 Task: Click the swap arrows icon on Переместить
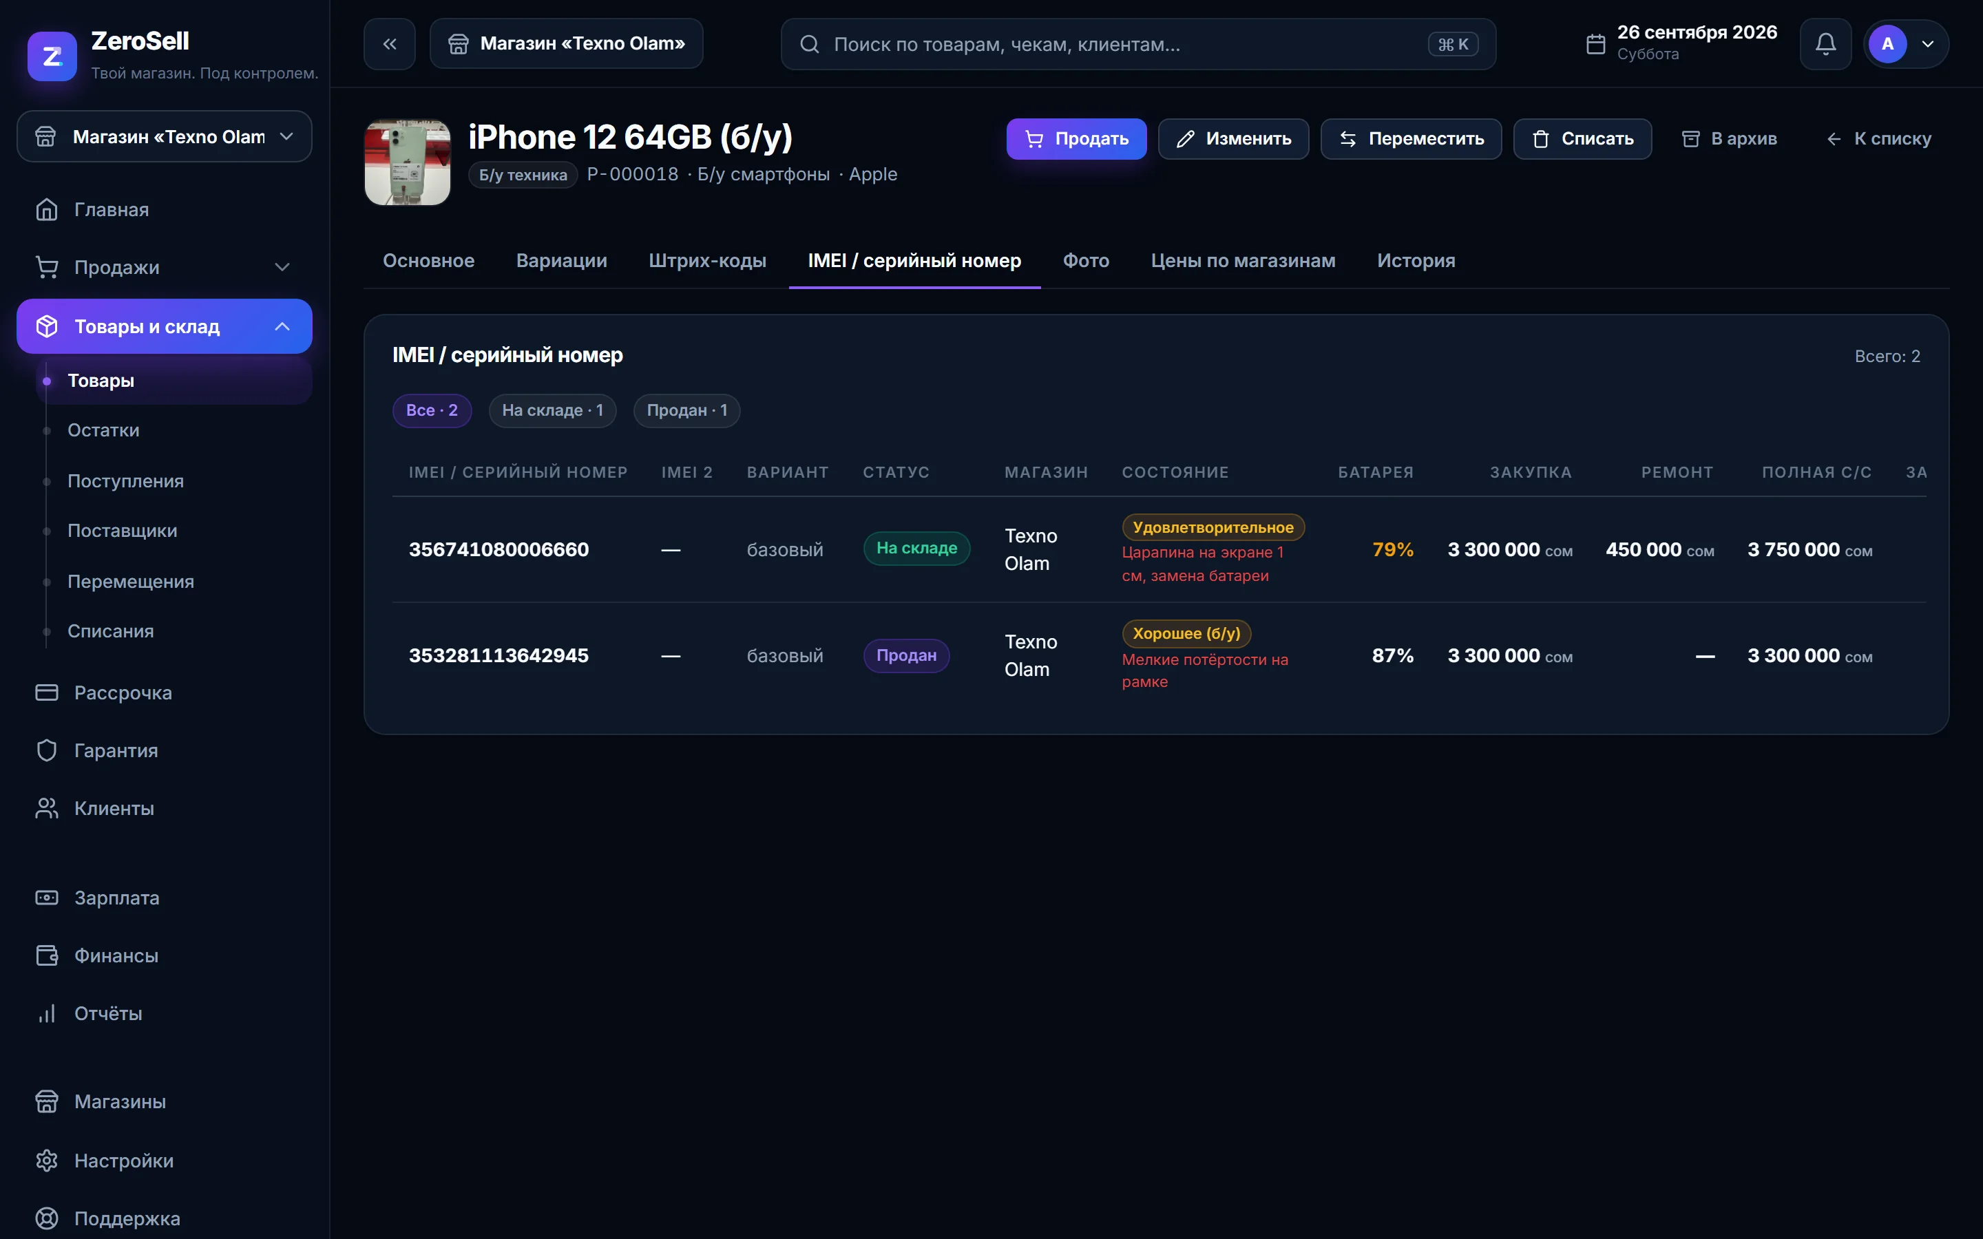(x=1348, y=139)
